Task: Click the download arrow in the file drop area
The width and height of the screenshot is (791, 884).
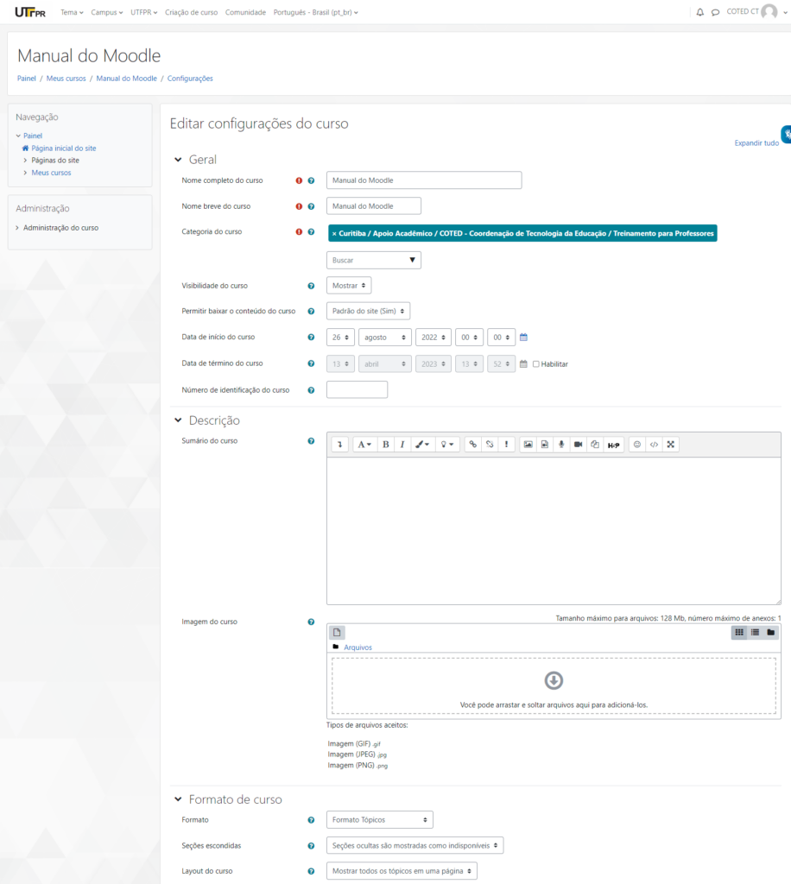Action: tap(554, 680)
